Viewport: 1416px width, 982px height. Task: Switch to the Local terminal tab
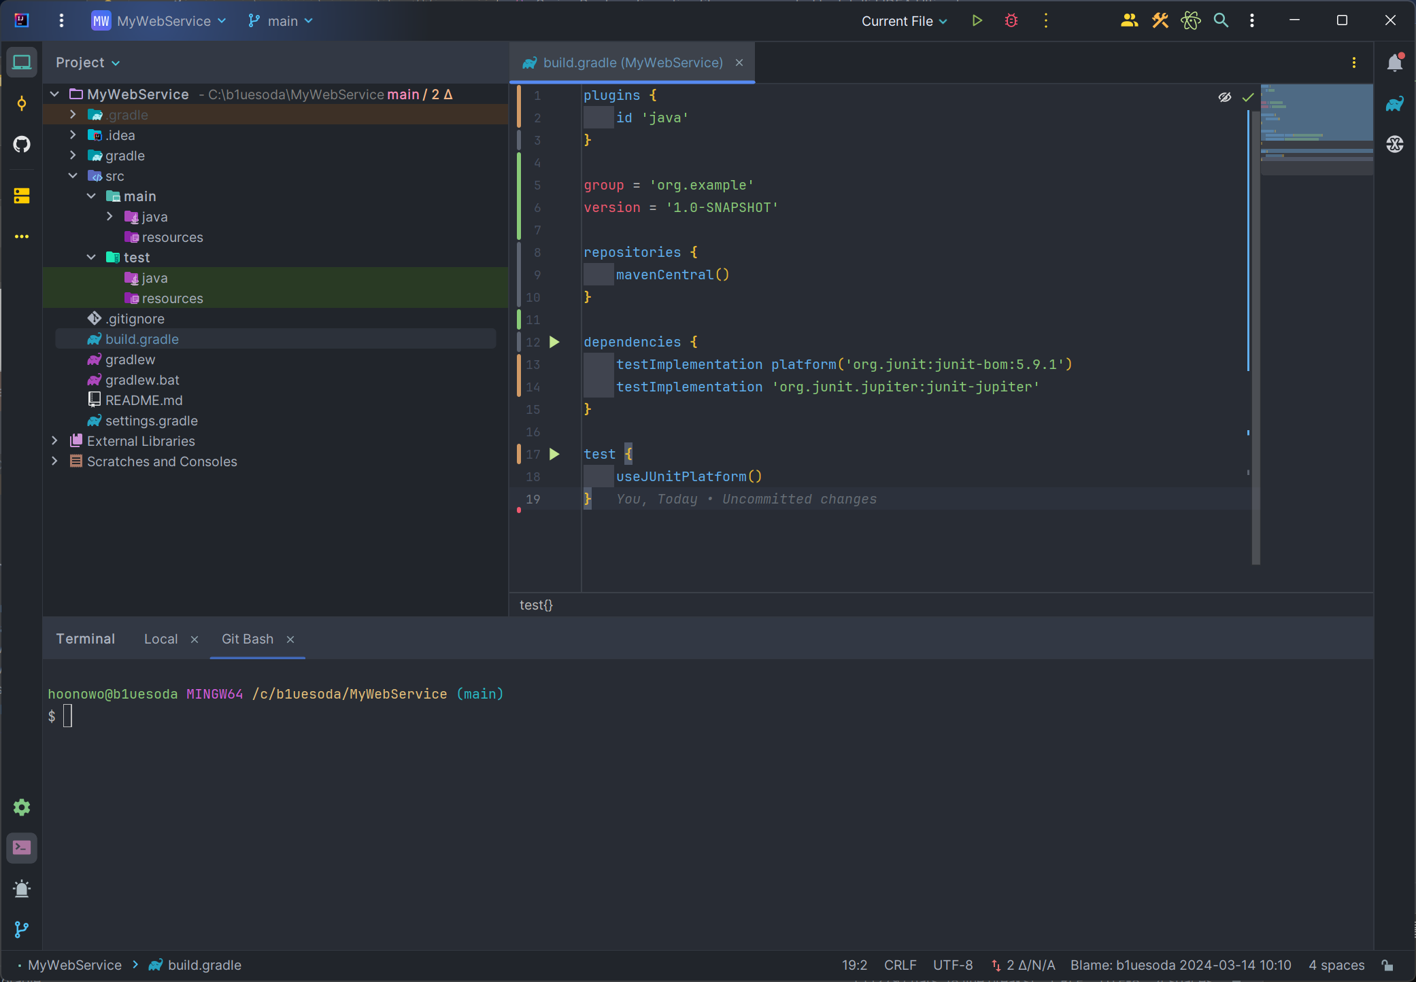click(x=161, y=639)
